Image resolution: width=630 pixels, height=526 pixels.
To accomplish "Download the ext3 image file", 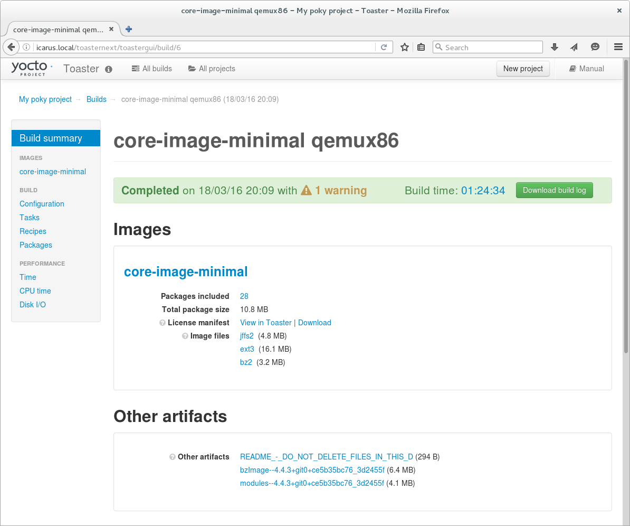I will pos(247,349).
